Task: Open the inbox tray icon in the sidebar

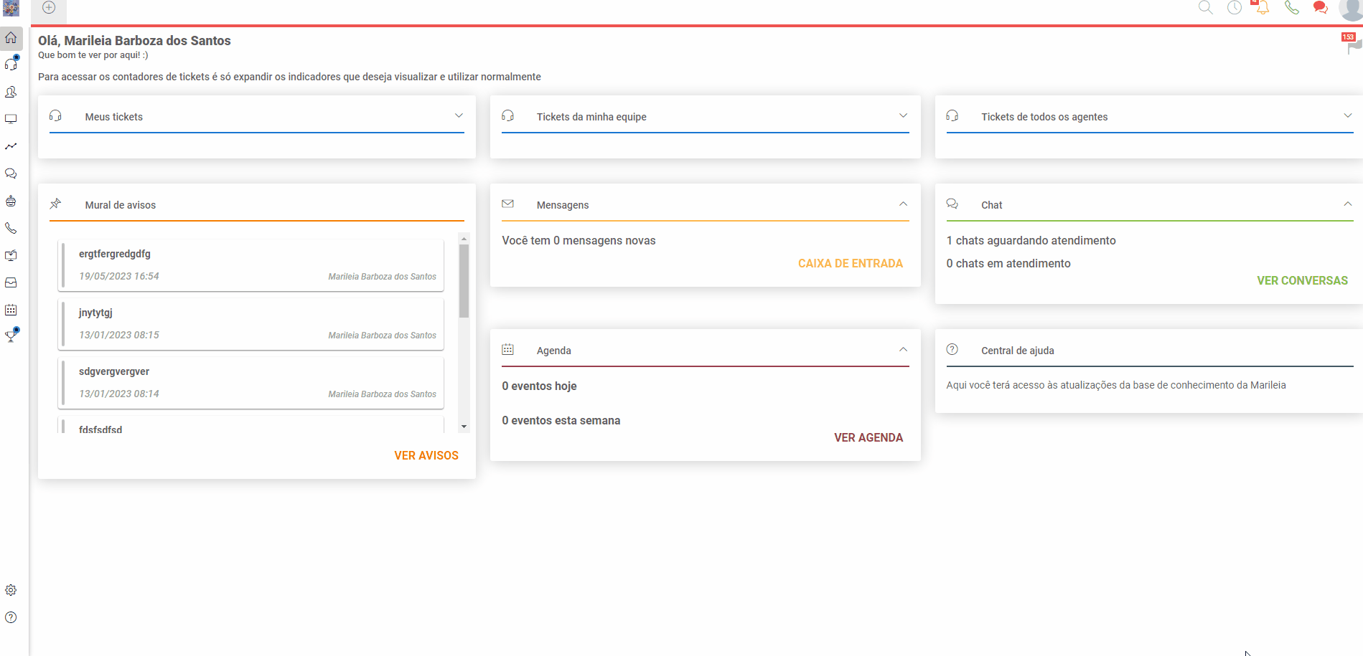Action: coord(11,282)
